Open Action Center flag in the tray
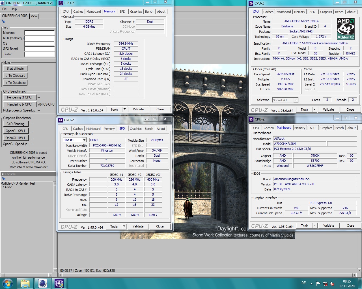Viewport: 362px width, 289px height. 318,284
